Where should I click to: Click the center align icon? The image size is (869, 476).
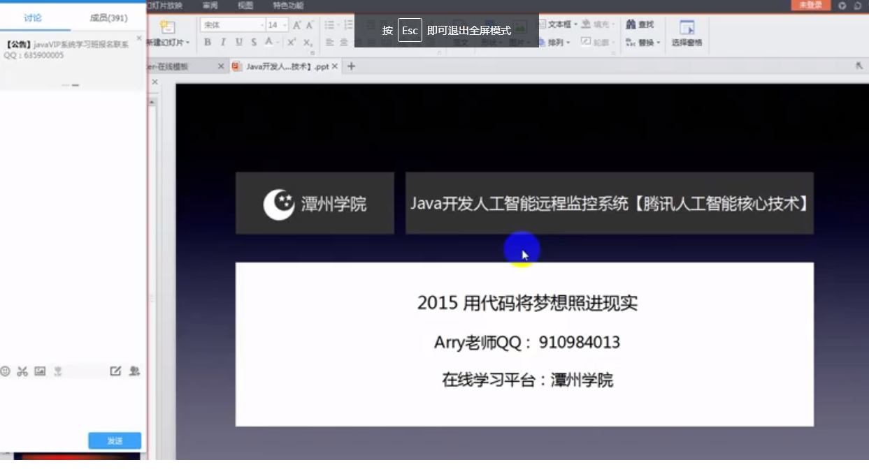tap(344, 43)
